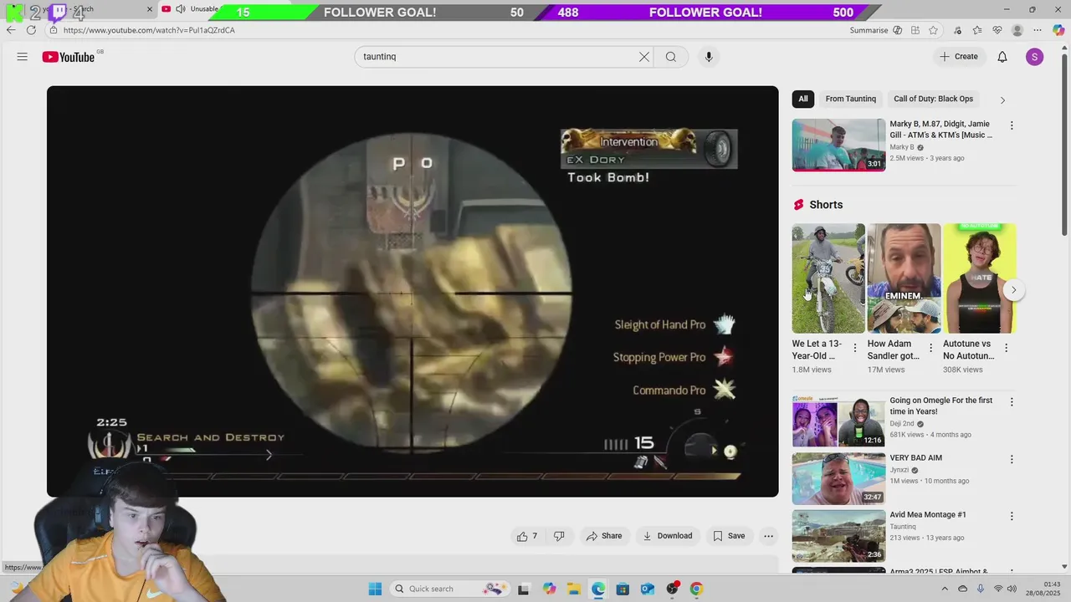Open the YouTube guide hamburger menu

[x=22, y=57]
